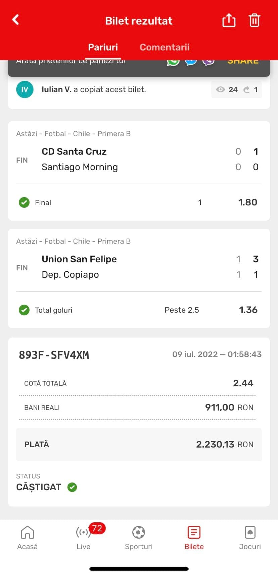Open Union San Felipe match details
Image resolution: width=278 pixels, height=576 pixels.
[x=79, y=259]
